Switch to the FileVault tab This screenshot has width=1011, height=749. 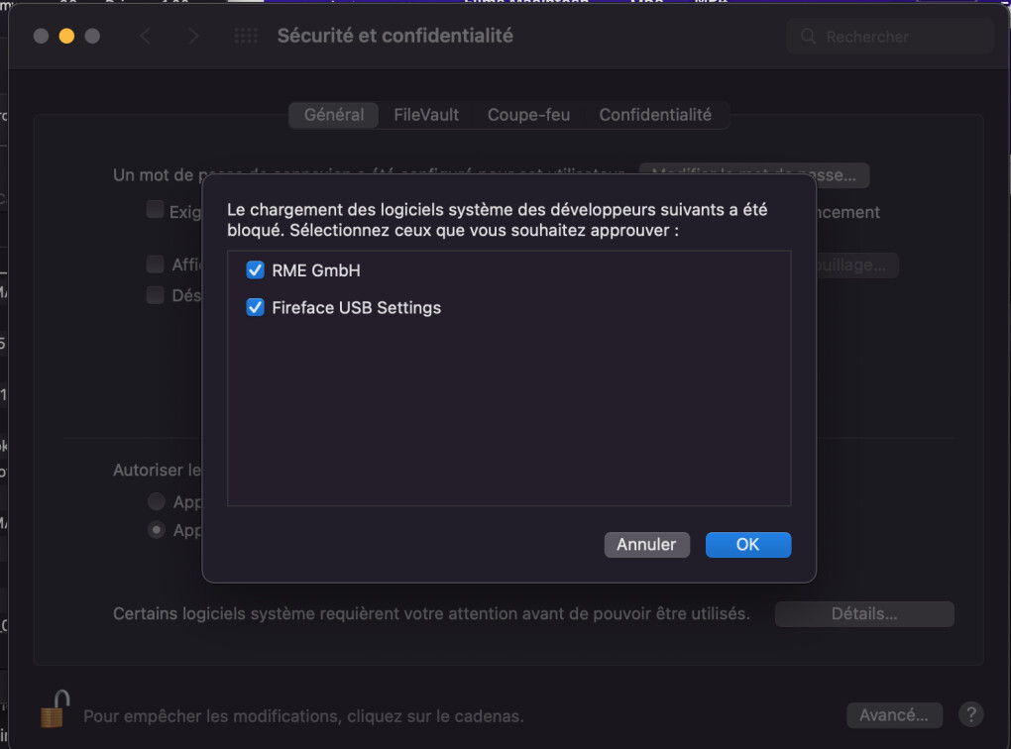click(x=426, y=115)
